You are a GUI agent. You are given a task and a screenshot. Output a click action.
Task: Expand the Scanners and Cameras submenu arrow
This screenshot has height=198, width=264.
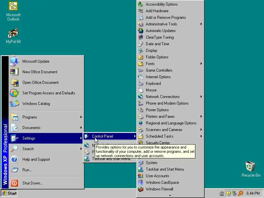(201, 129)
